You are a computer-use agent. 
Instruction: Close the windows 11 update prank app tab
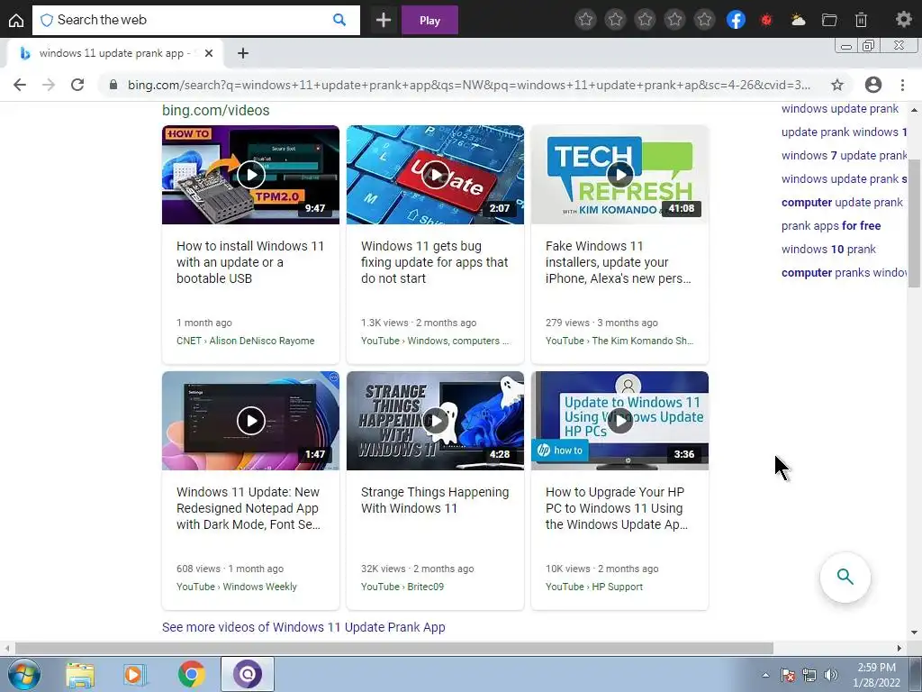point(209,53)
